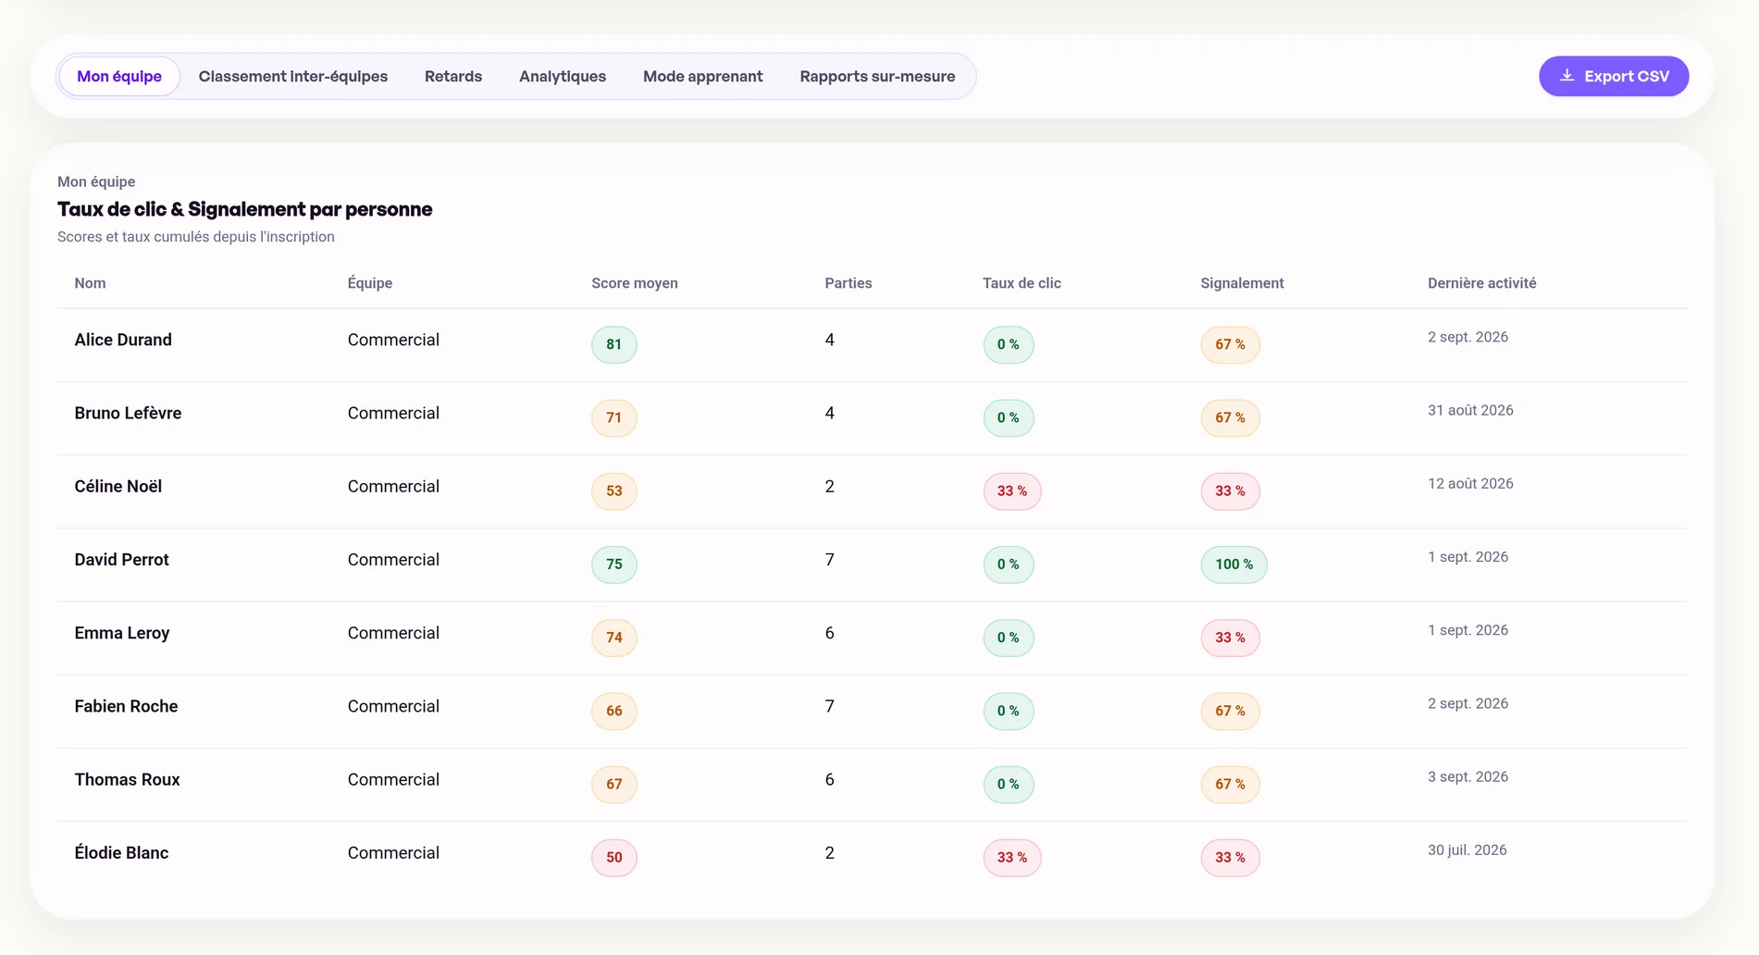
Task: Click the Signalement column header
Action: click(x=1242, y=283)
